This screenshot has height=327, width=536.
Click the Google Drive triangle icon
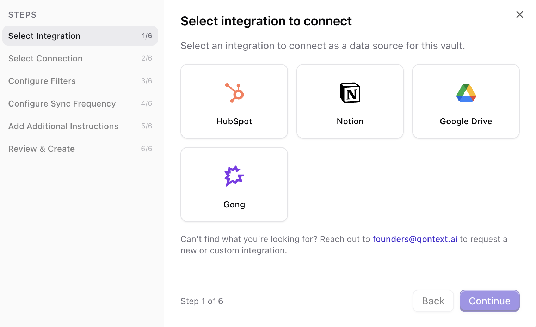click(x=466, y=93)
